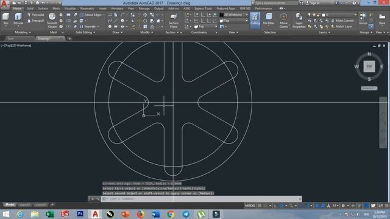Expand the Modeling panel dropdown
Image resolution: width=390 pixels, height=219 pixels.
coord(23,32)
